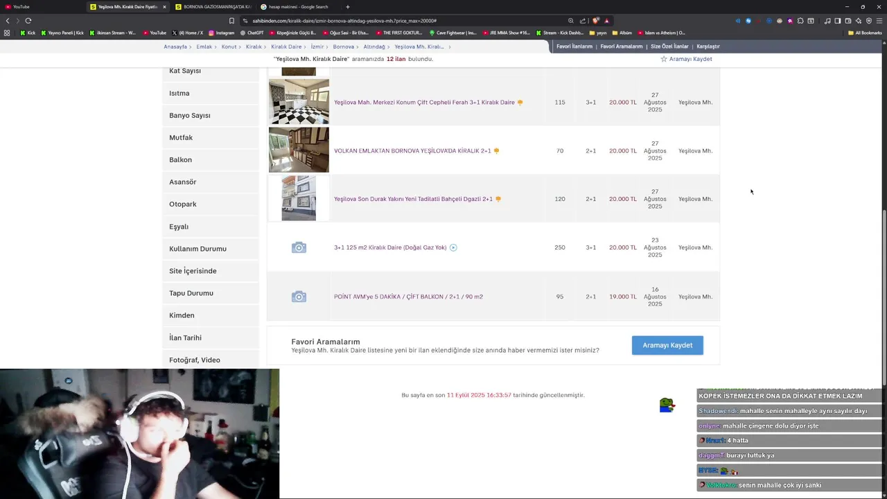Expand the Eşyalı filter

(211, 227)
